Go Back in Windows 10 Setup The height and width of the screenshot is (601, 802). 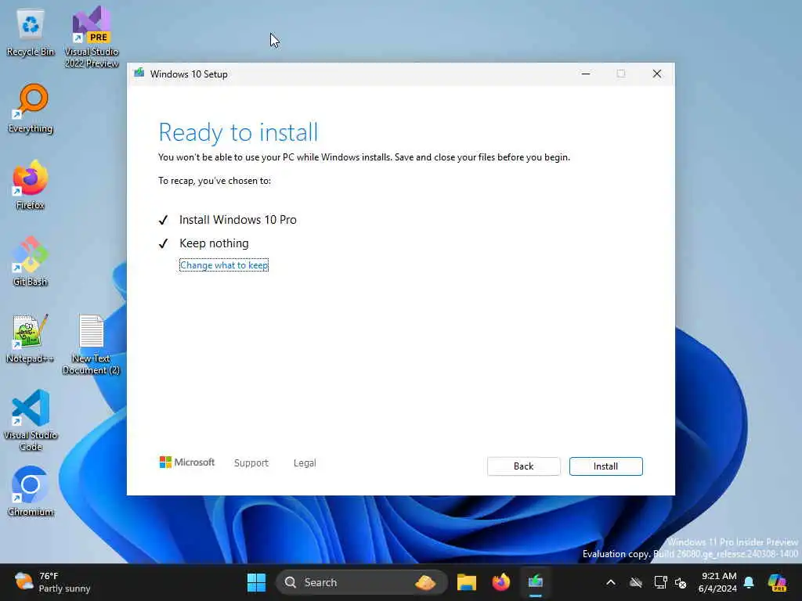coord(523,466)
